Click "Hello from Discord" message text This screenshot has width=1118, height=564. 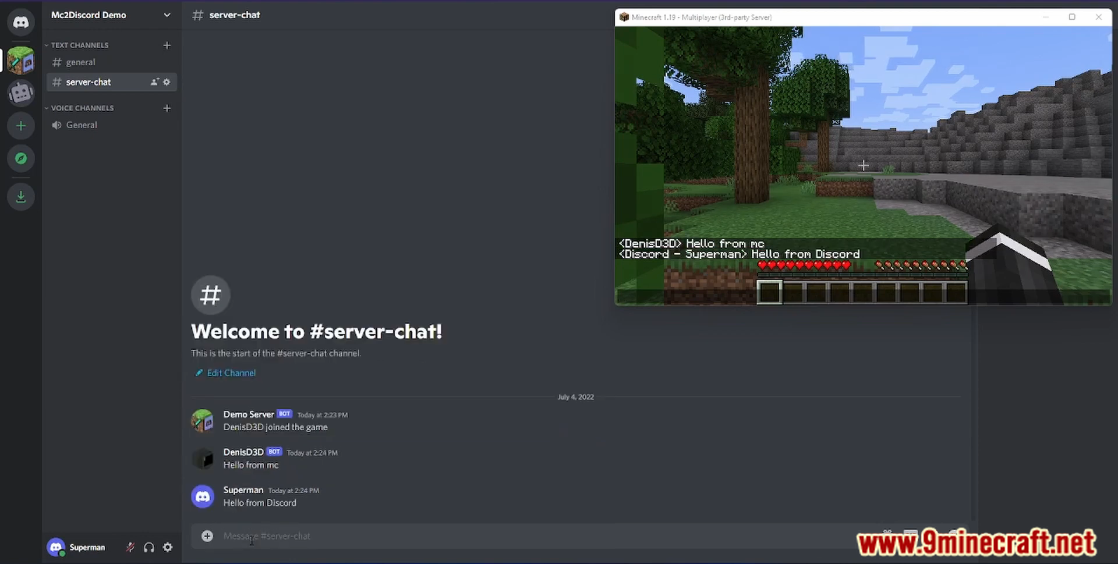tap(260, 503)
